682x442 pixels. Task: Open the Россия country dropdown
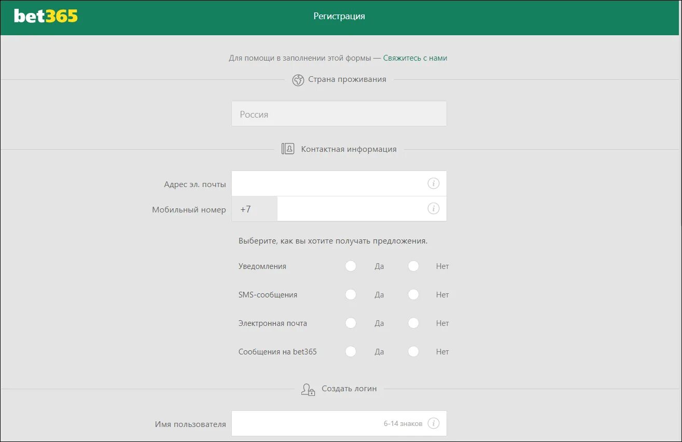coord(339,114)
